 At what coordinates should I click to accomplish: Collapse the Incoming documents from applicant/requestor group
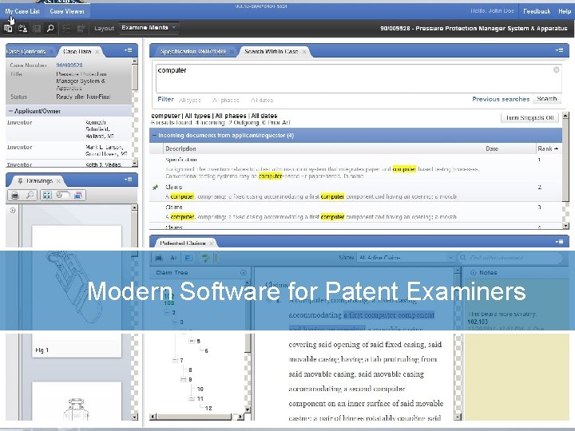tap(154, 135)
